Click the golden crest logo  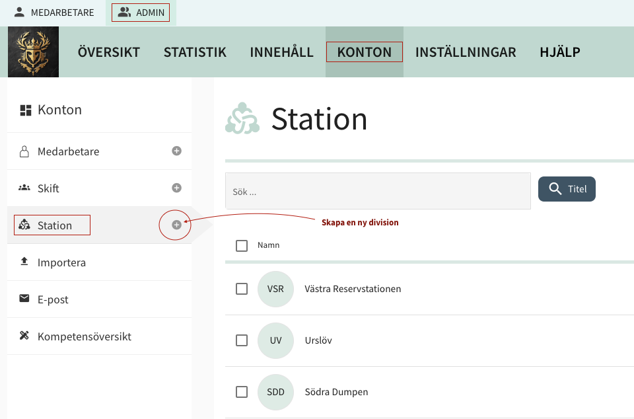[x=33, y=52]
